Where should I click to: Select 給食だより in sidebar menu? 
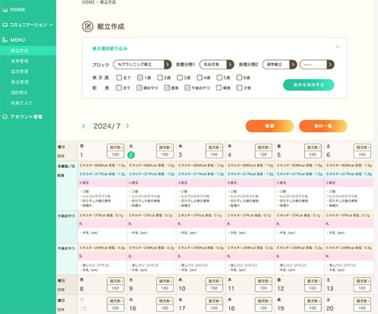pos(21,103)
